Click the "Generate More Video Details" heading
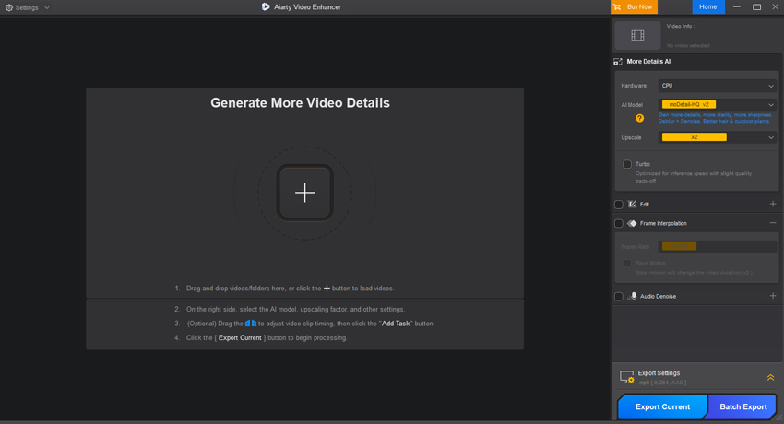The image size is (784, 424). (x=300, y=103)
